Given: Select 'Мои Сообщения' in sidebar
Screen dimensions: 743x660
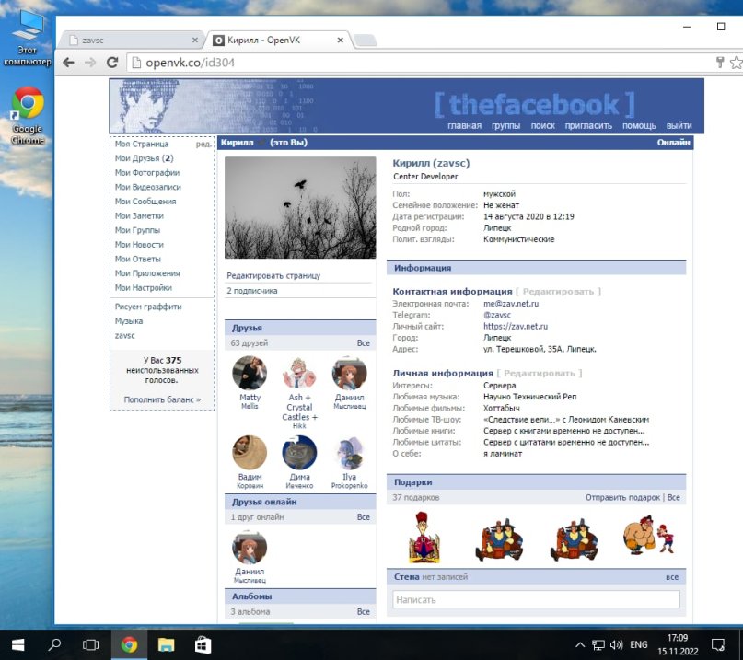Looking at the screenshot, I should (145, 202).
